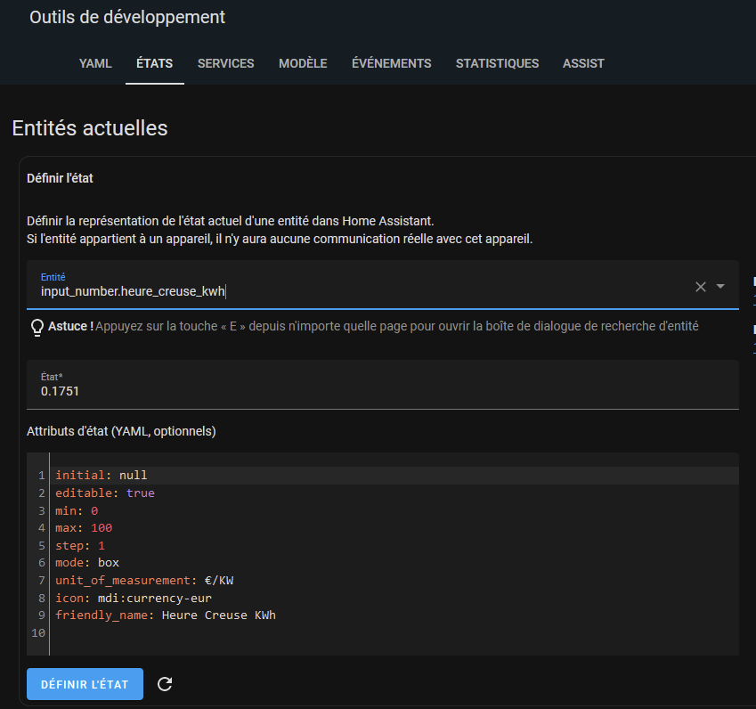Select the ÉTATS tab
756x709 pixels.
tap(154, 63)
